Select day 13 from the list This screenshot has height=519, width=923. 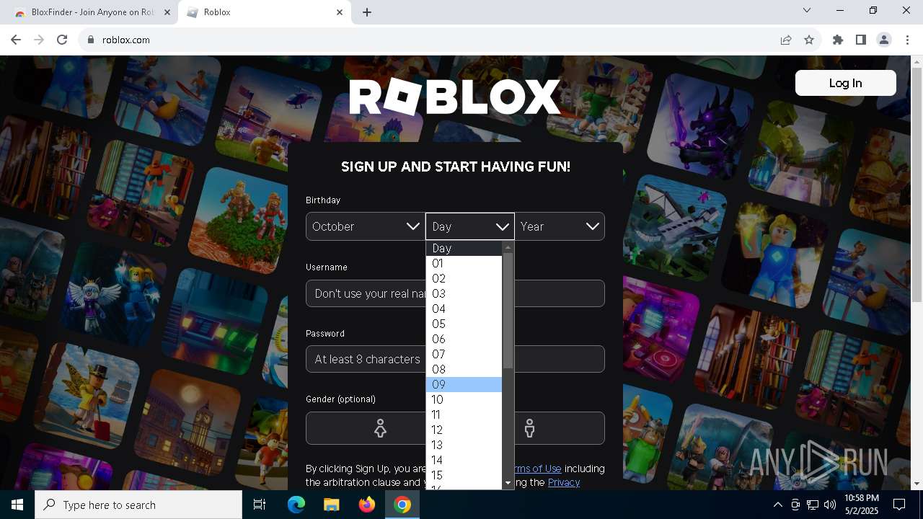pyautogui.click(x=464, y=445)
